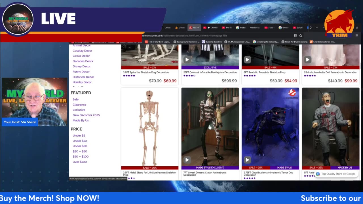
Task: Filter by Disney Decor
Action: 81,66
